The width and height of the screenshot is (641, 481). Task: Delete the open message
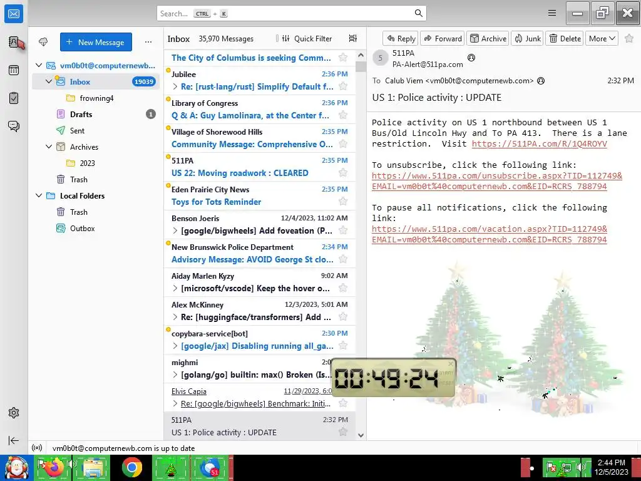tap(565, 38)
